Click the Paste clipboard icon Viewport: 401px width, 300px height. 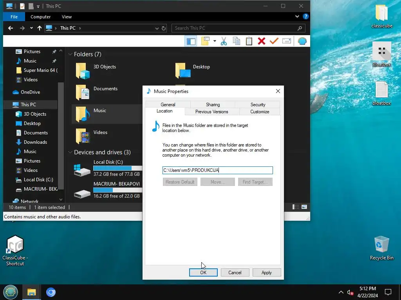[249, 41]
